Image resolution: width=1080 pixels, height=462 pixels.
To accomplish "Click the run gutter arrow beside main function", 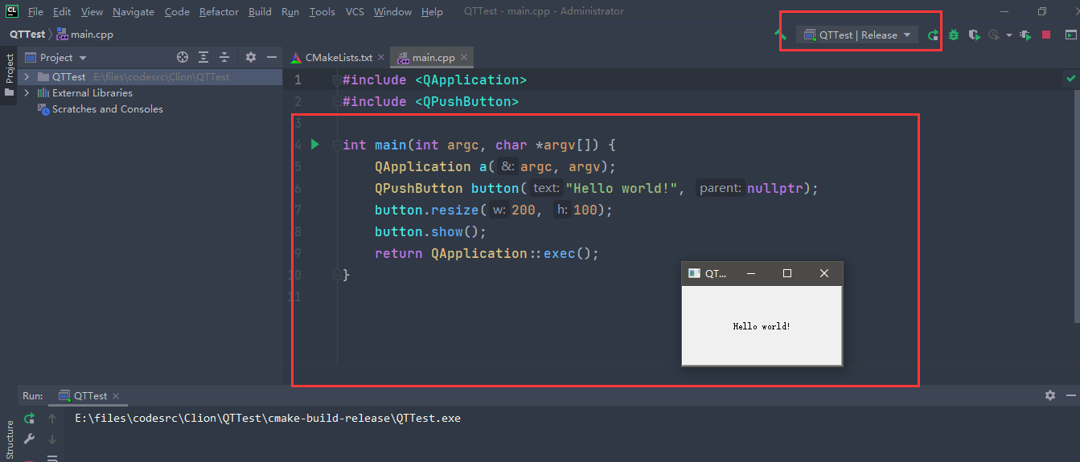I will point(315,145).
